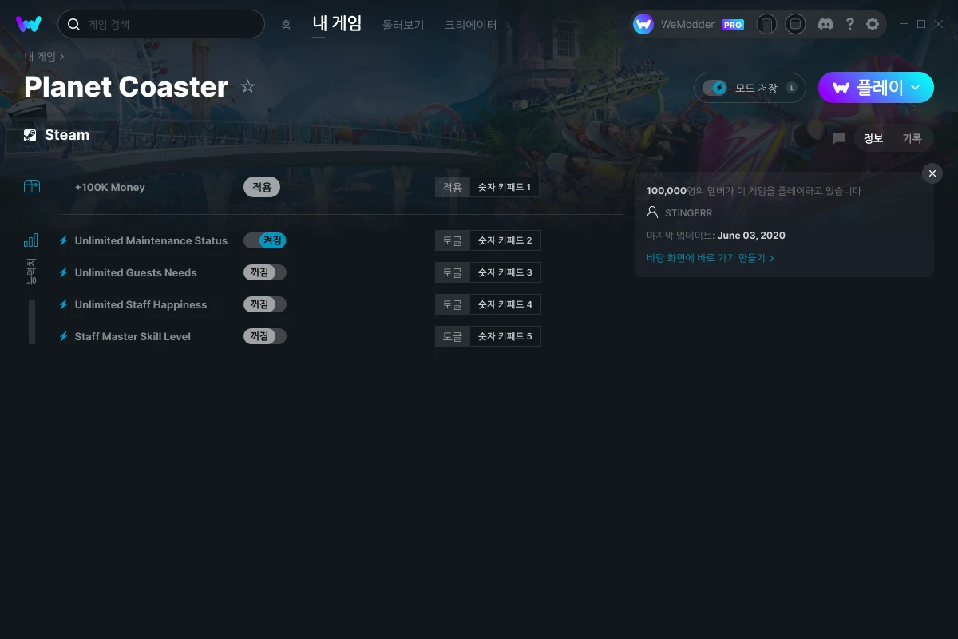Viewport: 958px width, 639px height.
Task: Click the WeMod logo icon
Action: (29, 24)
